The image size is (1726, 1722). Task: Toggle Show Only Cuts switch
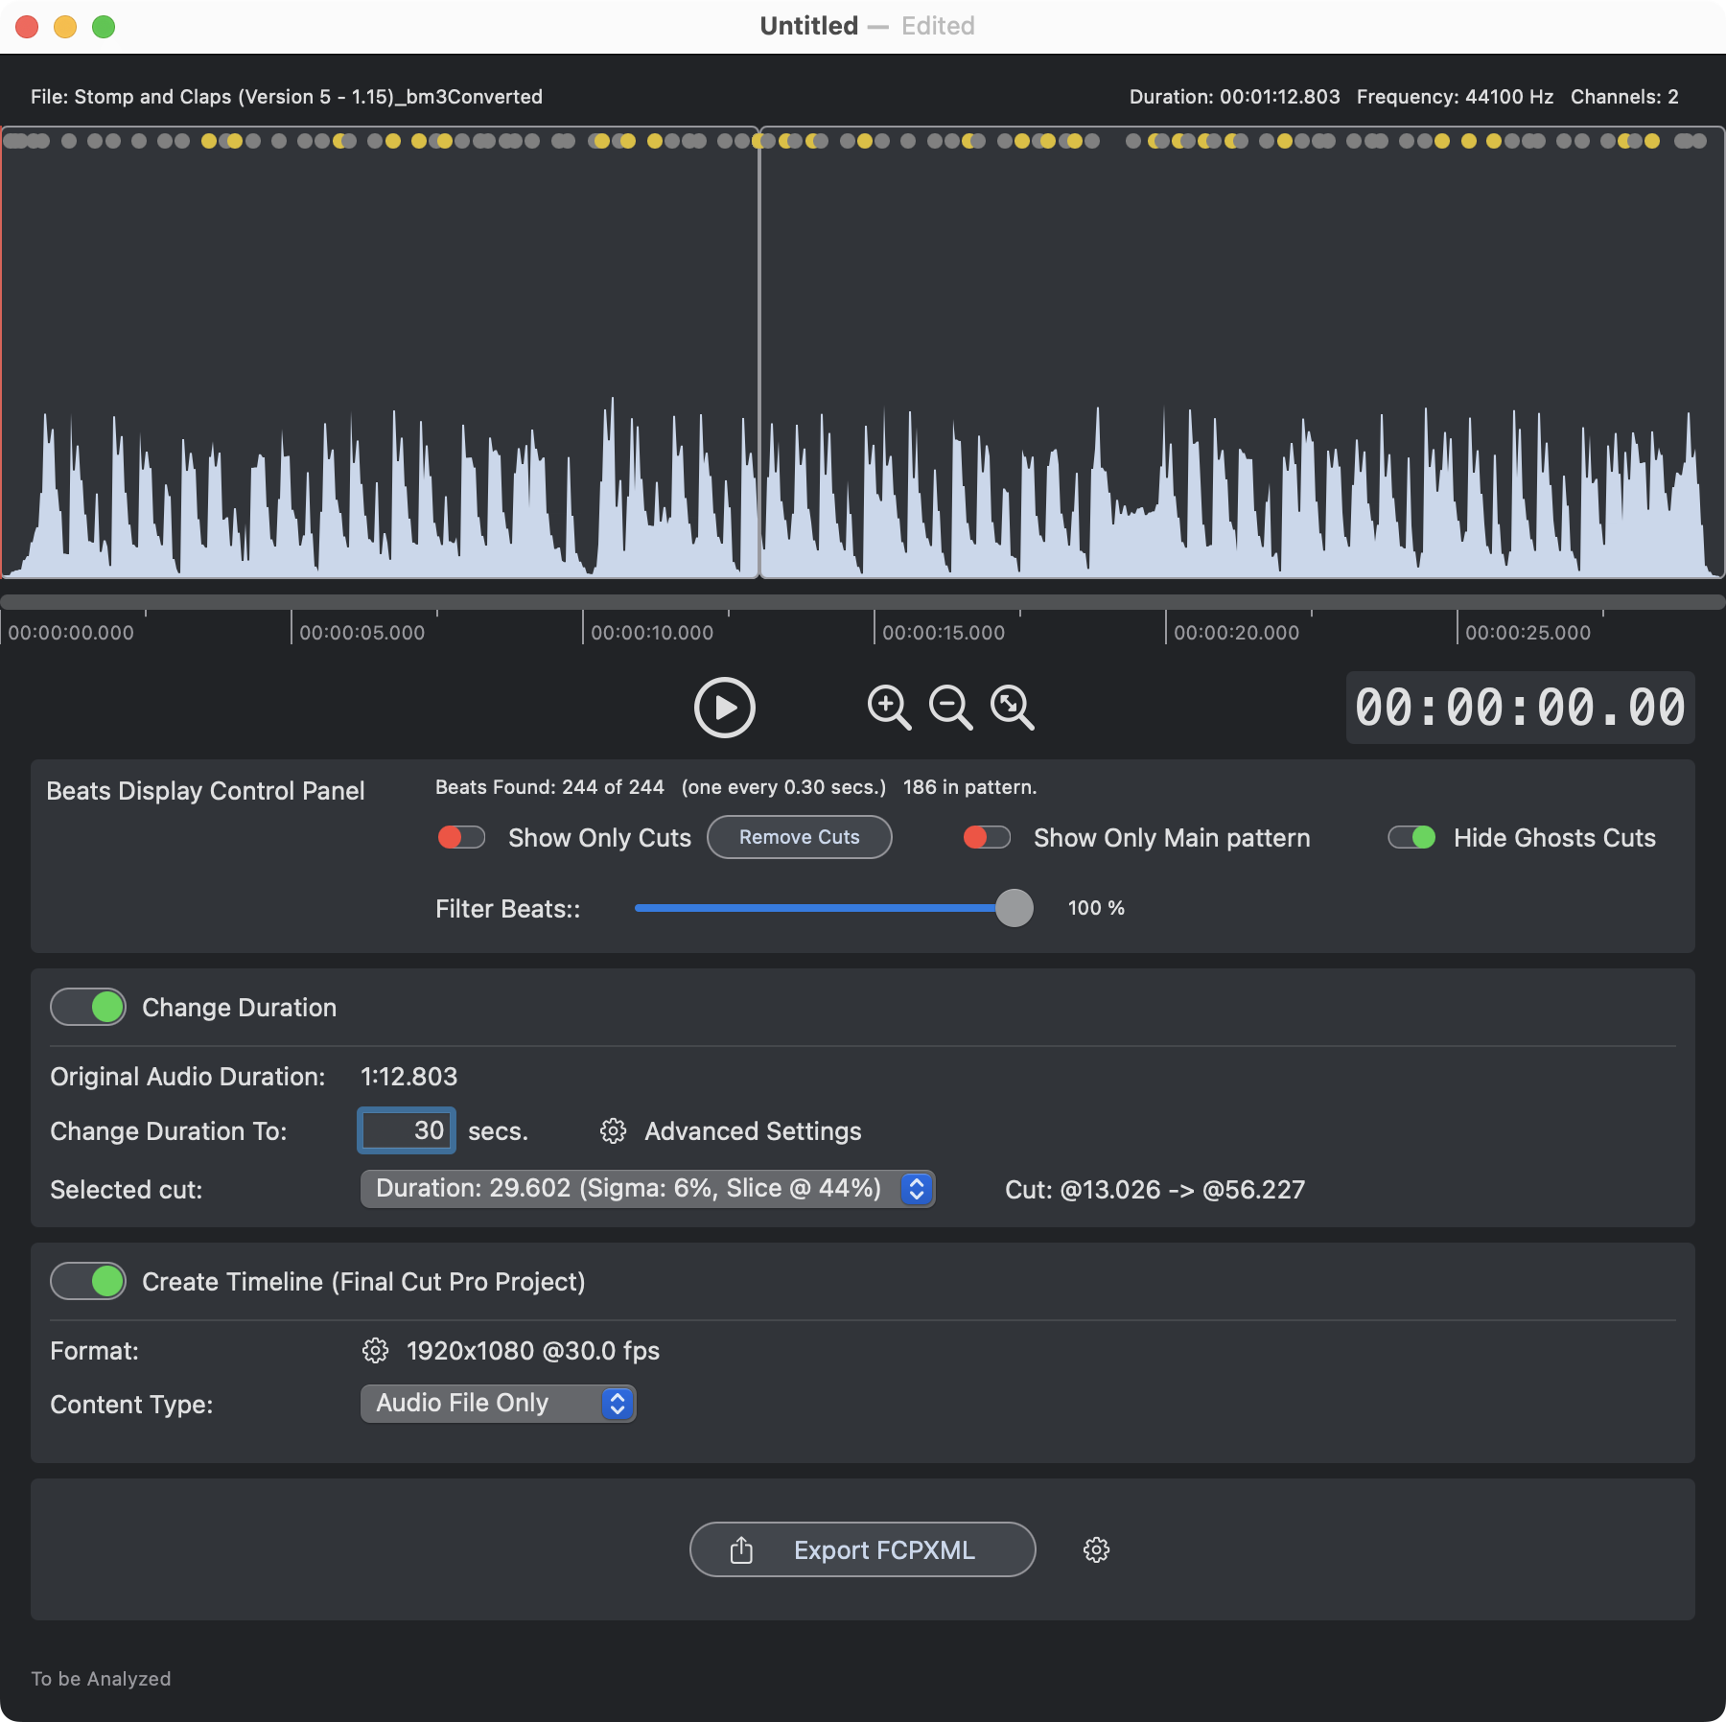pyautogui.click(x=461, y=837)
